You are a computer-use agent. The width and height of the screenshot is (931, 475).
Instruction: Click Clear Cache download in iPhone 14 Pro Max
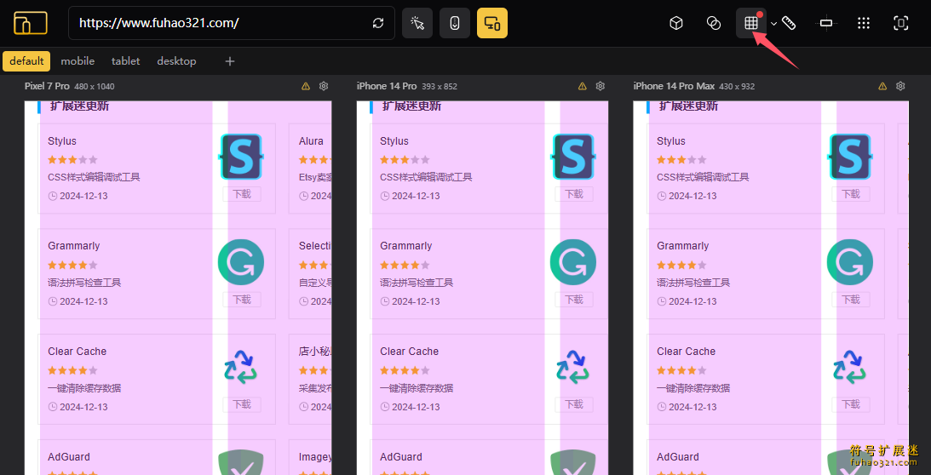(x=851, y=404)
